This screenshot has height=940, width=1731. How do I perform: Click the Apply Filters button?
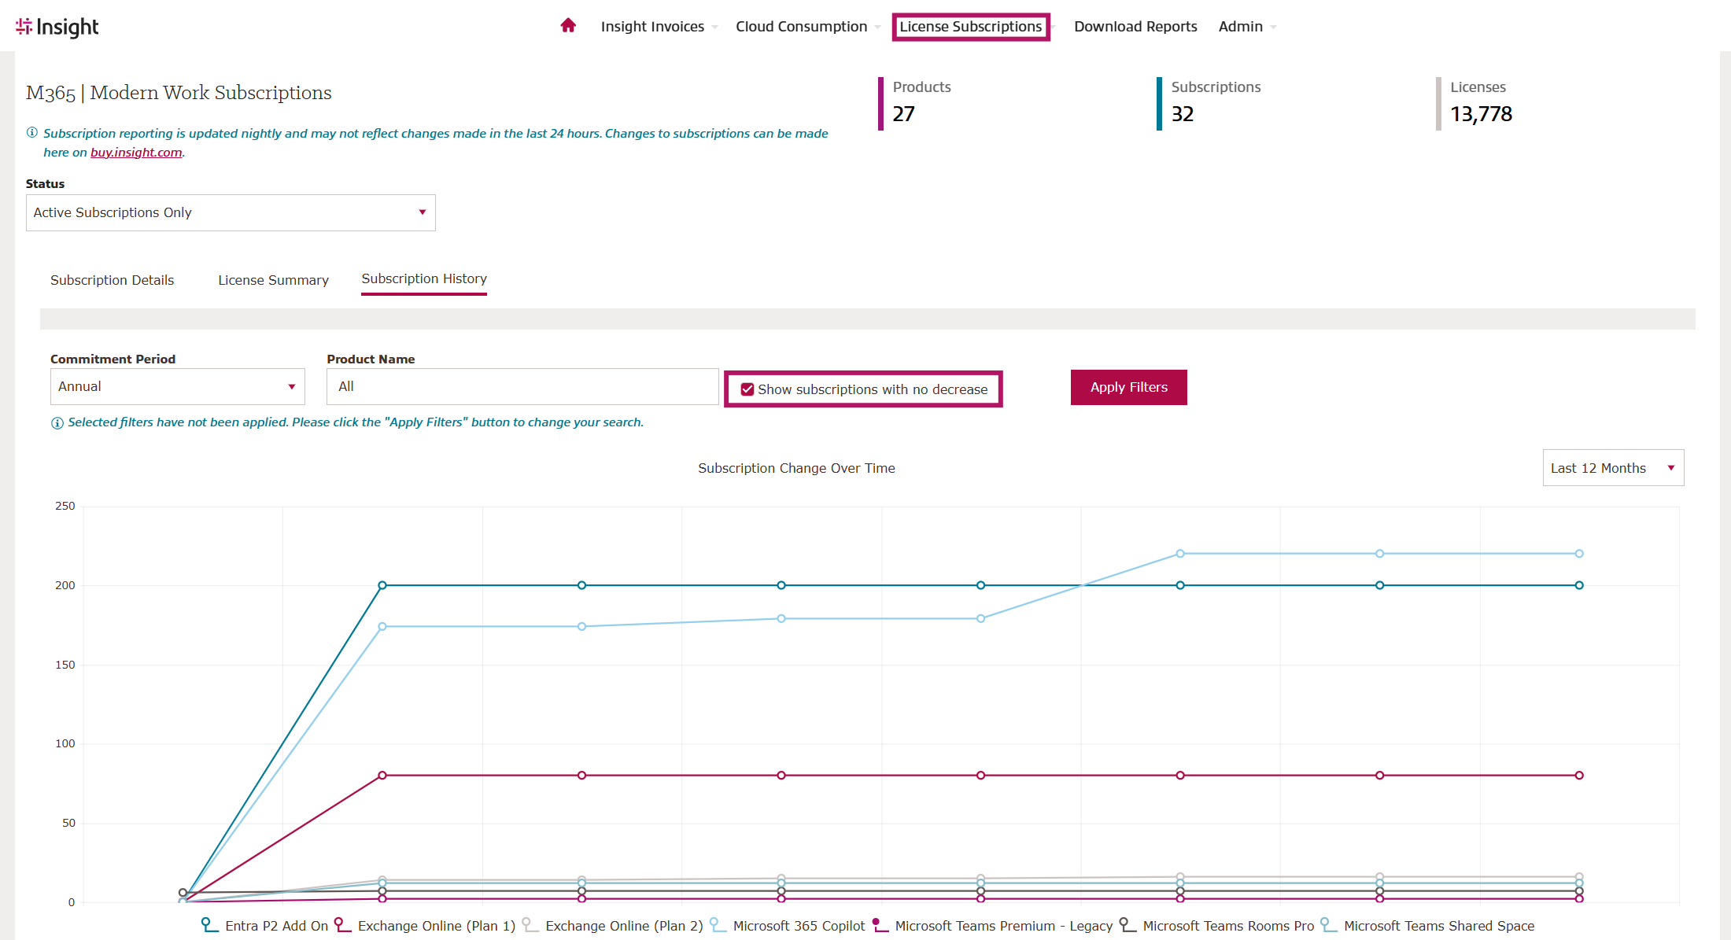pyautogui.click(x=1128, y=387)
